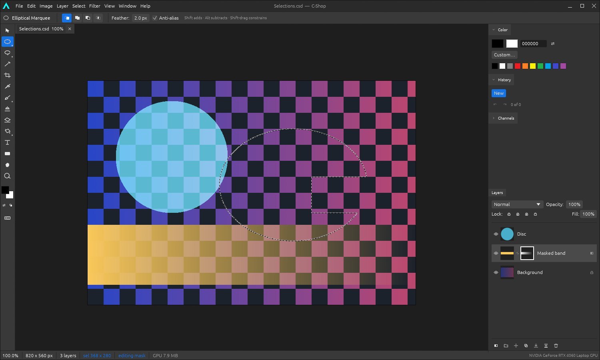Select the Rectangle shape tool

coord(7,154)
